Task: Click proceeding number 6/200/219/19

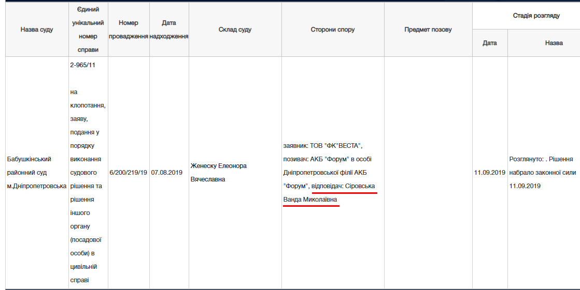Action: coord(129,172)
